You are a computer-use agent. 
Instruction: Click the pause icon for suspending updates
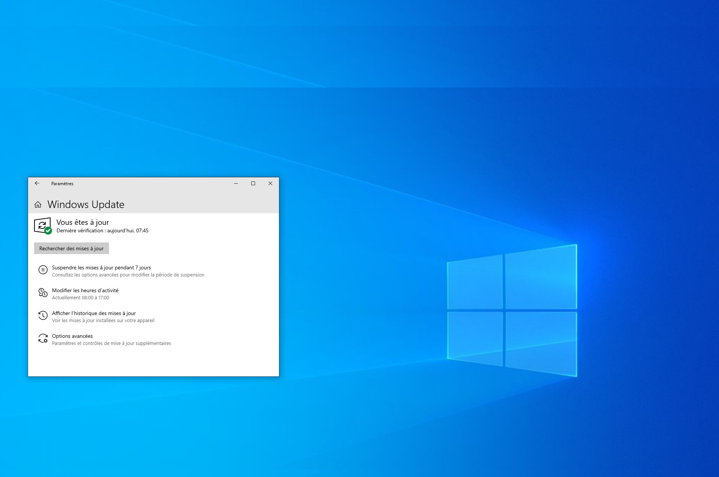click(43, 270)
